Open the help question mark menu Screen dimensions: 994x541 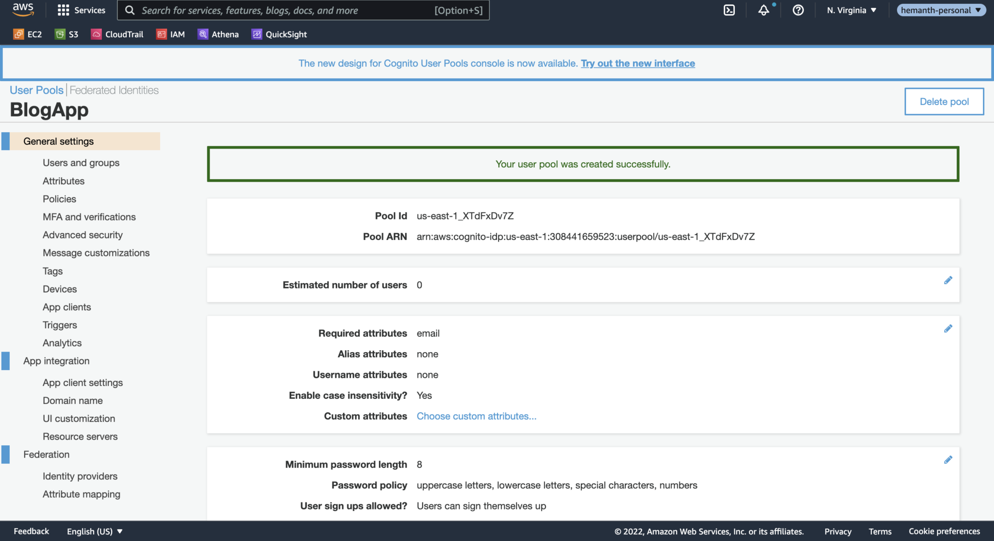click(x=797, y=10)
